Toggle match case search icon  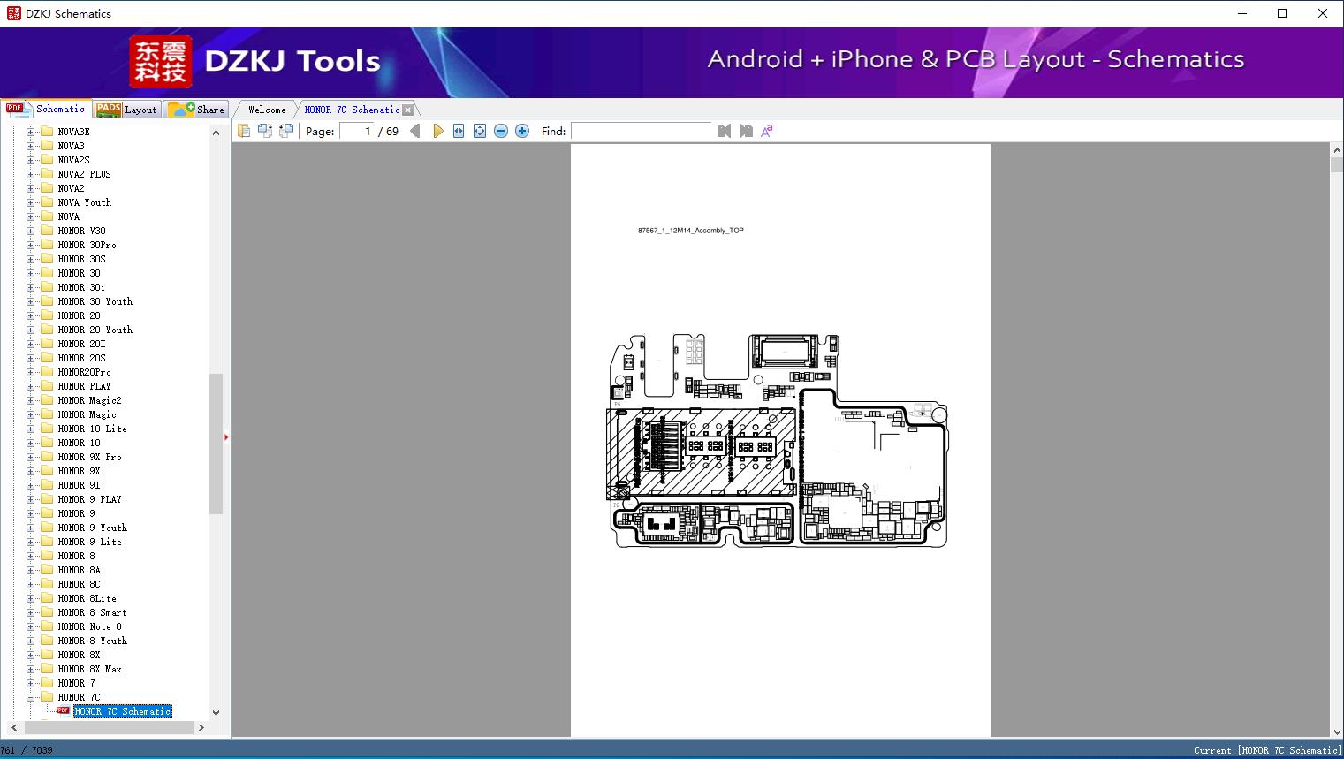[767, 131]
